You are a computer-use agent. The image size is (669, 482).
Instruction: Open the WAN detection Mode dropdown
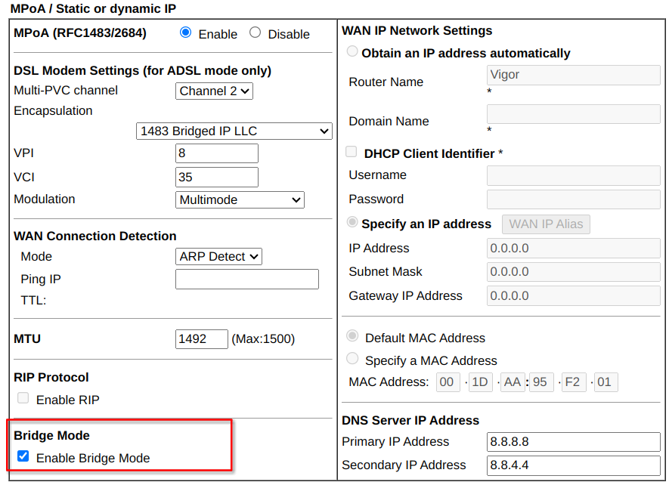(x=218, y=256)
